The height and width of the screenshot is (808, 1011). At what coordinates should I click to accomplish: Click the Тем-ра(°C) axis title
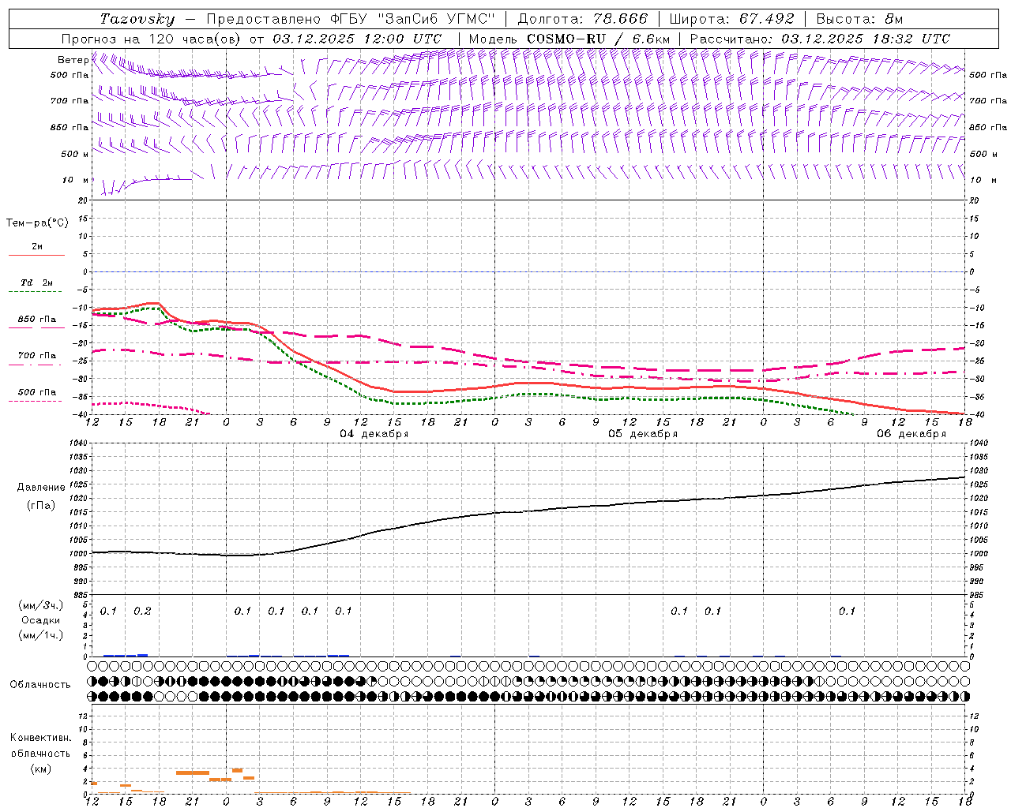[x=37, y=223]
